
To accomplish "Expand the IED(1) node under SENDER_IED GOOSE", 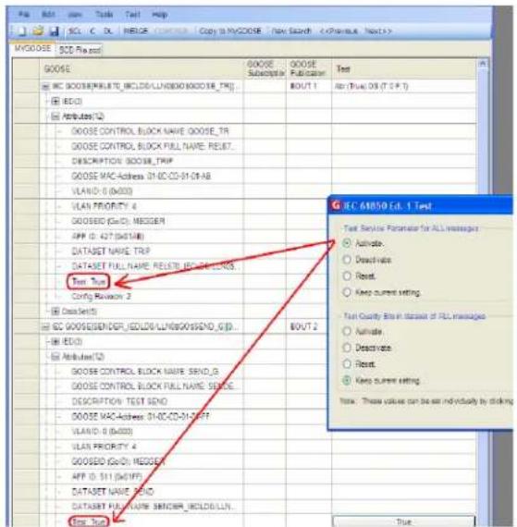I will pos(55,341).
